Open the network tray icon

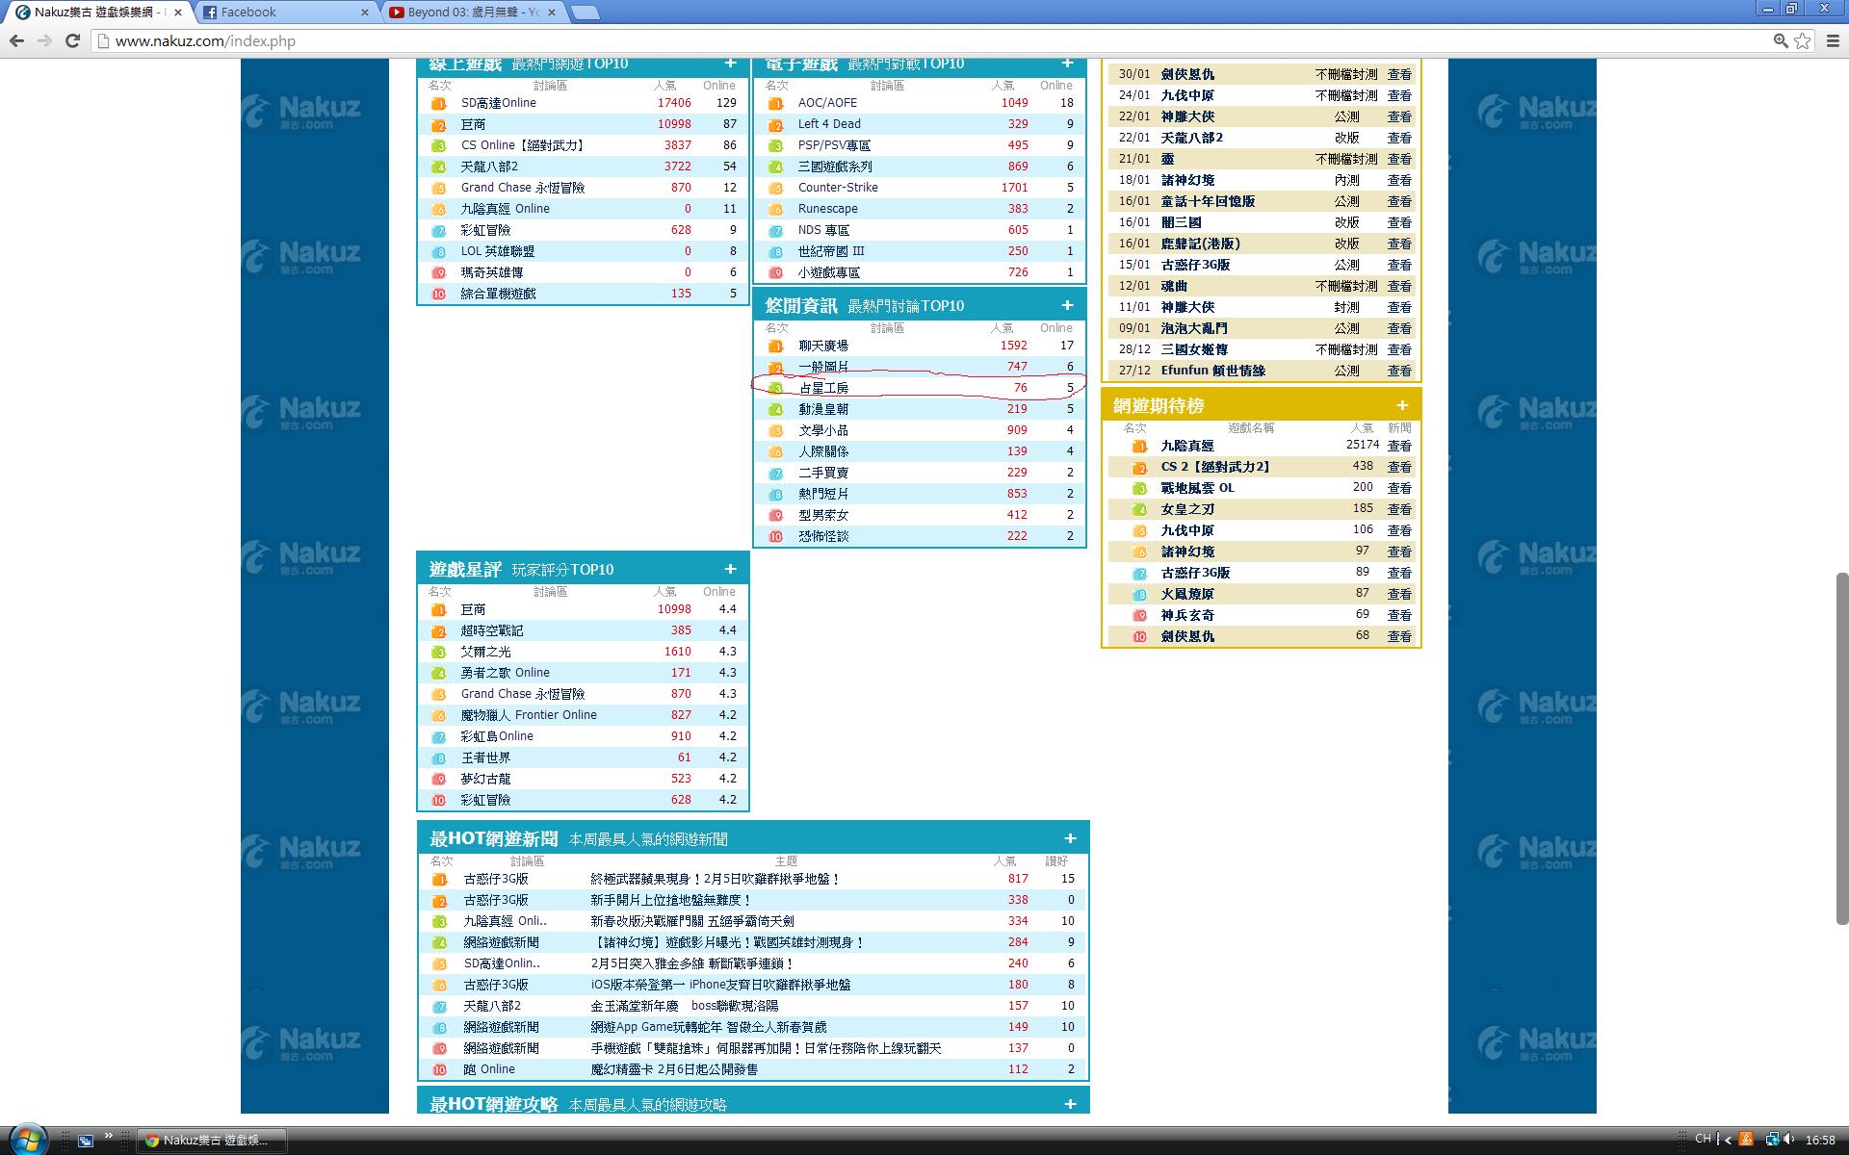[x=1771, y=1140]
